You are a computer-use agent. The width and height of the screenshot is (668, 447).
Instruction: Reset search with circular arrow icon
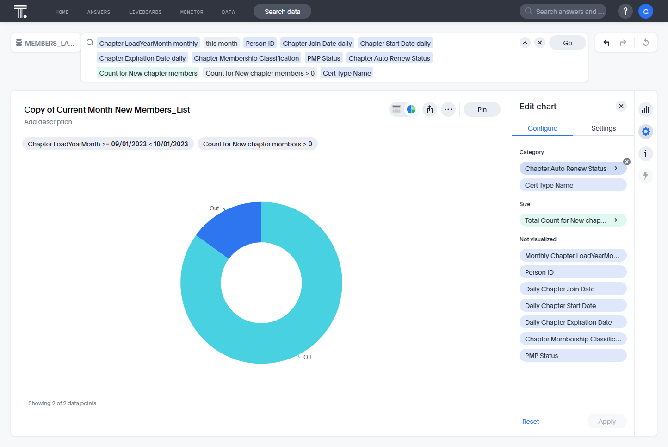(646, 43)
